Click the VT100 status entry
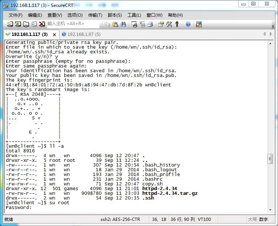278x226 pixels. click(204, 219)
